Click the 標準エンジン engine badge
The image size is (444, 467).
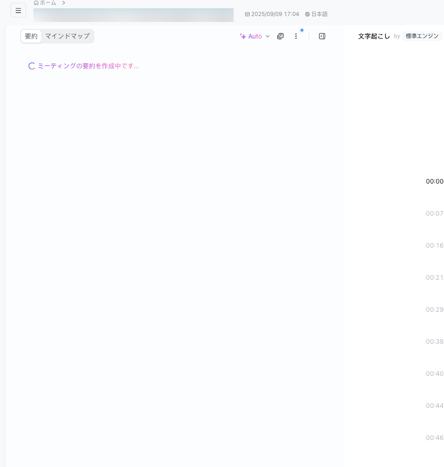click(x=422, y=36)
